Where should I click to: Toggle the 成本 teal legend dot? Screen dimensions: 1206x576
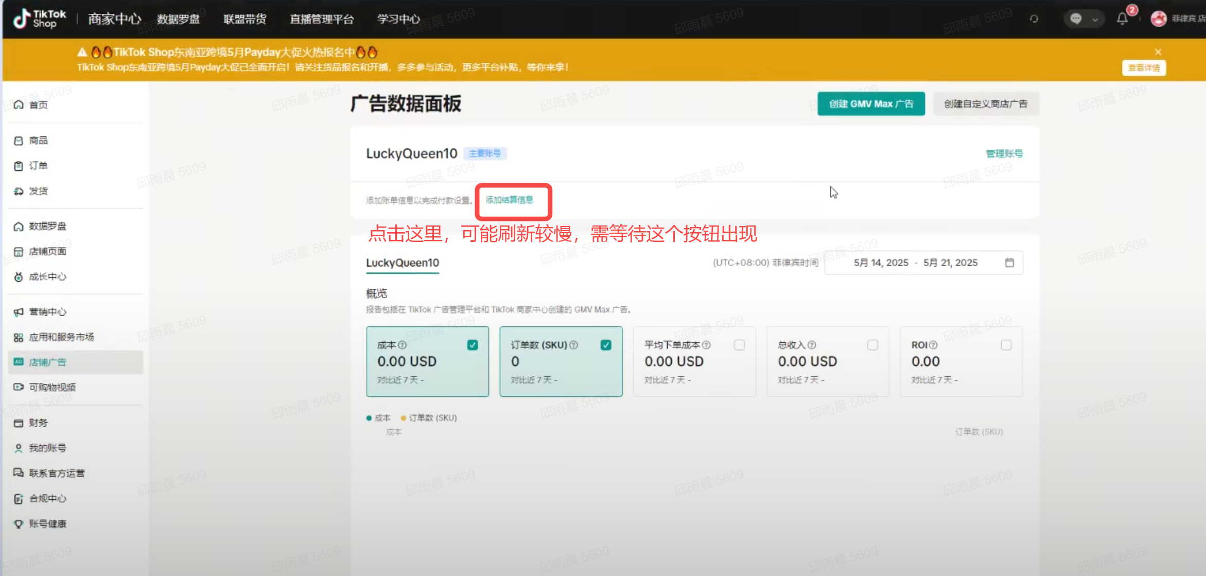tap(369, 418)
